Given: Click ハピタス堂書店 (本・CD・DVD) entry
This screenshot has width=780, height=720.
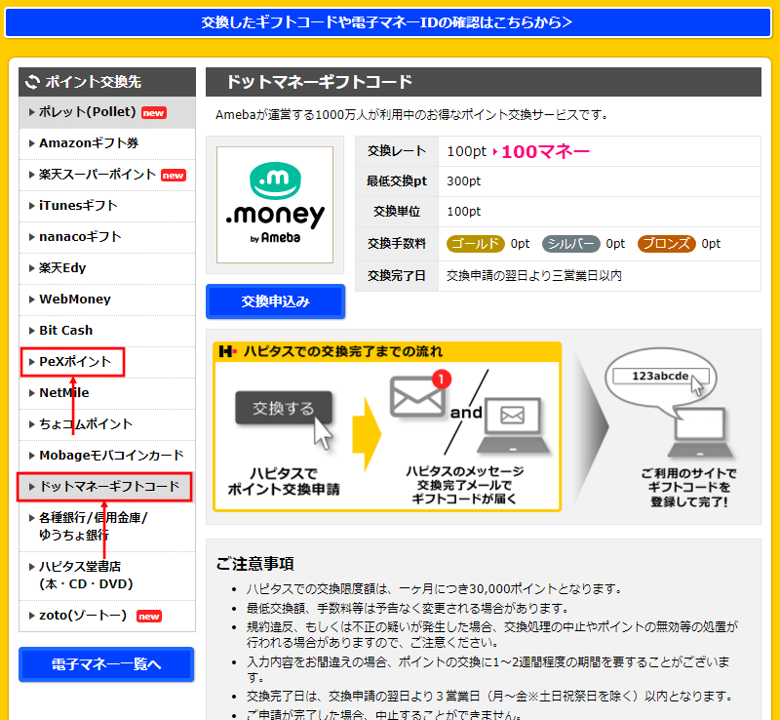Looking at the screenshot, I should (x=107, y=576).
